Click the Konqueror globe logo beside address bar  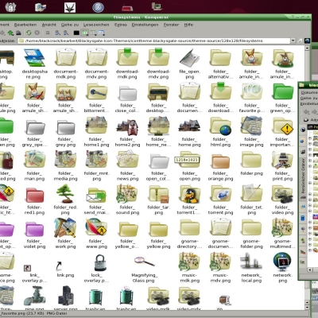click(307, 41)
